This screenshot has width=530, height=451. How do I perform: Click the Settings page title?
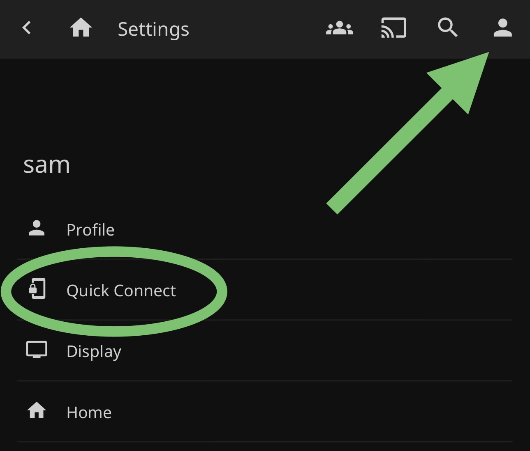click(x=153, y=29)
